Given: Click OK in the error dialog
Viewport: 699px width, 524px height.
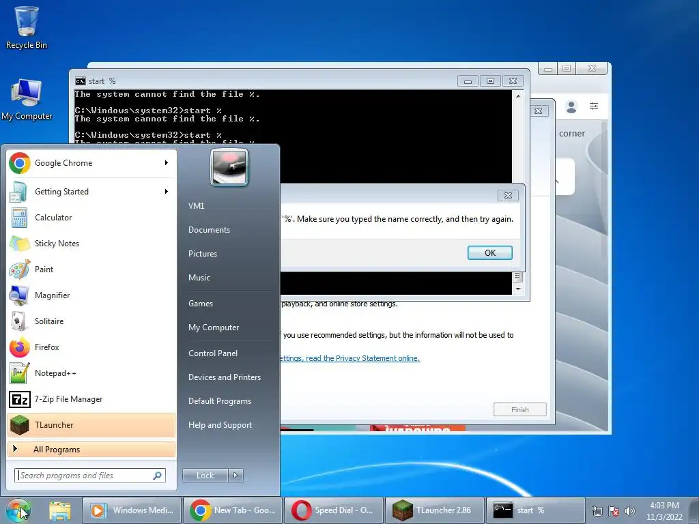Looking at the screenshot, I should pyautogui.click(x=490, y=252).
